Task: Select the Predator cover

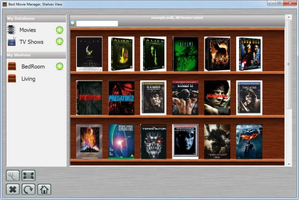Action: click(89, 98)
